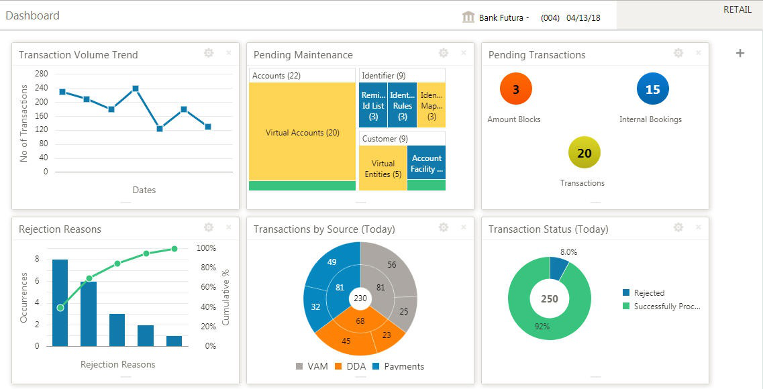This screenshot has height=389, width=763.
Task: Close the Transactions by Source widget
Action: tap(464, 227)
